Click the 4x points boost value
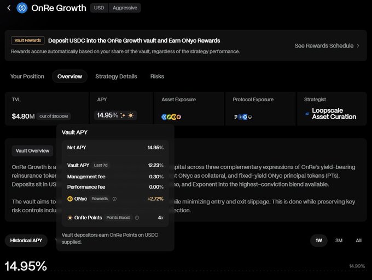Image resolution: width=372 pixels, height=280 pixels. click(x=161, y=218)
